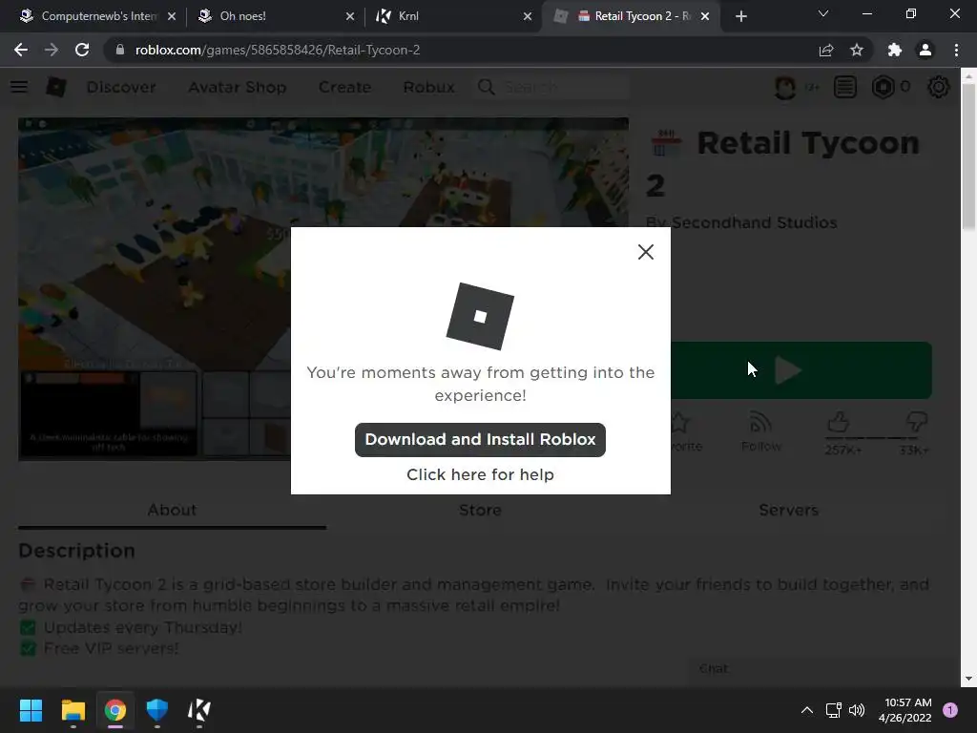
Task: Open Chrome extensions puzzle icon
Action: pos(895,50)
